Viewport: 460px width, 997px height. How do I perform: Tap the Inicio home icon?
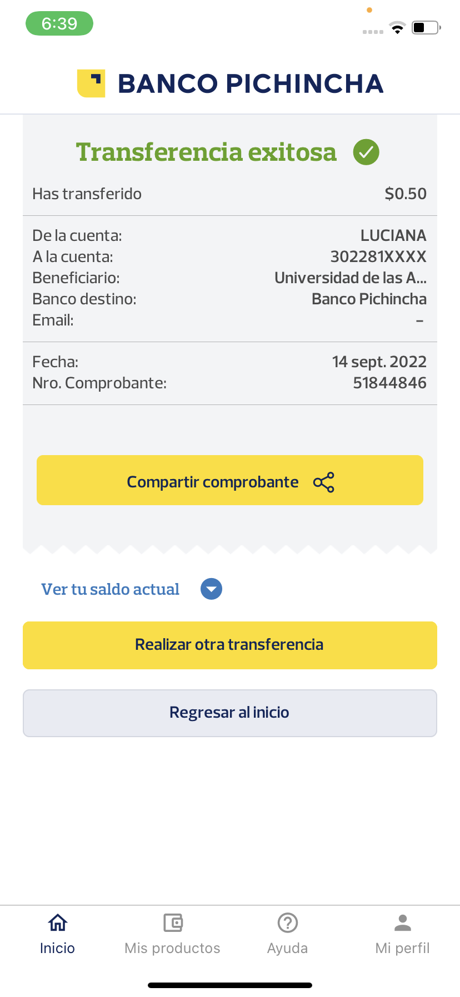pos(58,923)
